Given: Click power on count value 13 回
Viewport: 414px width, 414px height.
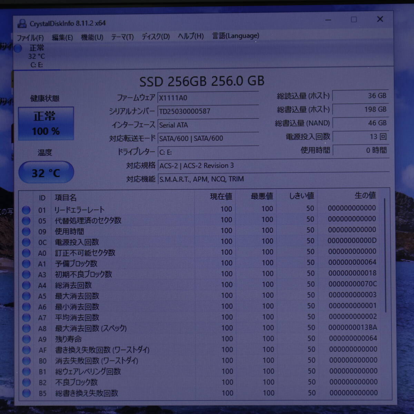Looking at the screenshot, I should tap(361, 137).
